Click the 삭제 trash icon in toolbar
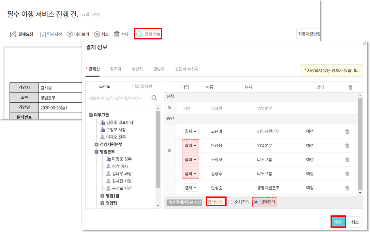 117,34
